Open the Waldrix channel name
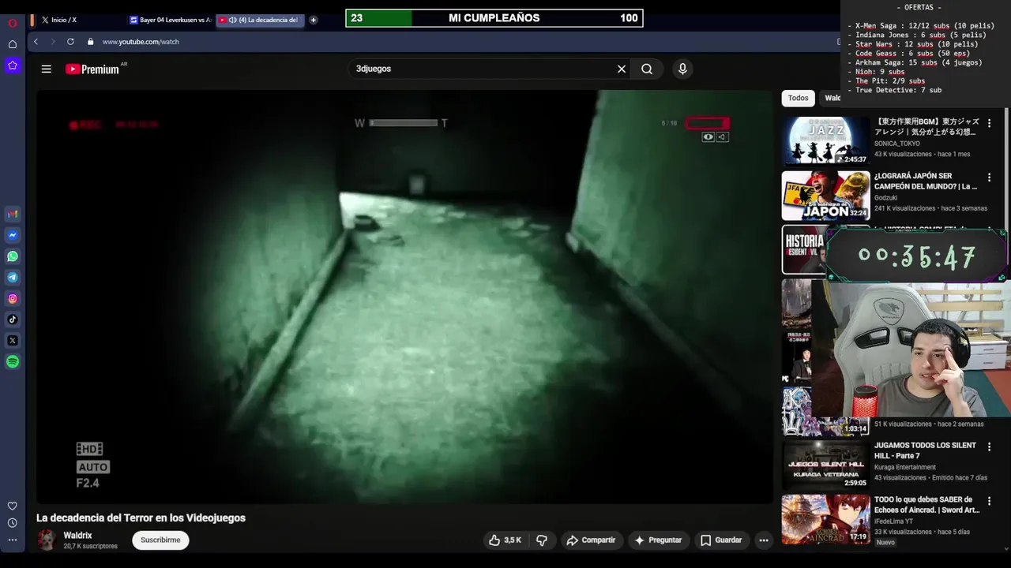Viewport: 1011px width, 568px height. click(77, 536)
